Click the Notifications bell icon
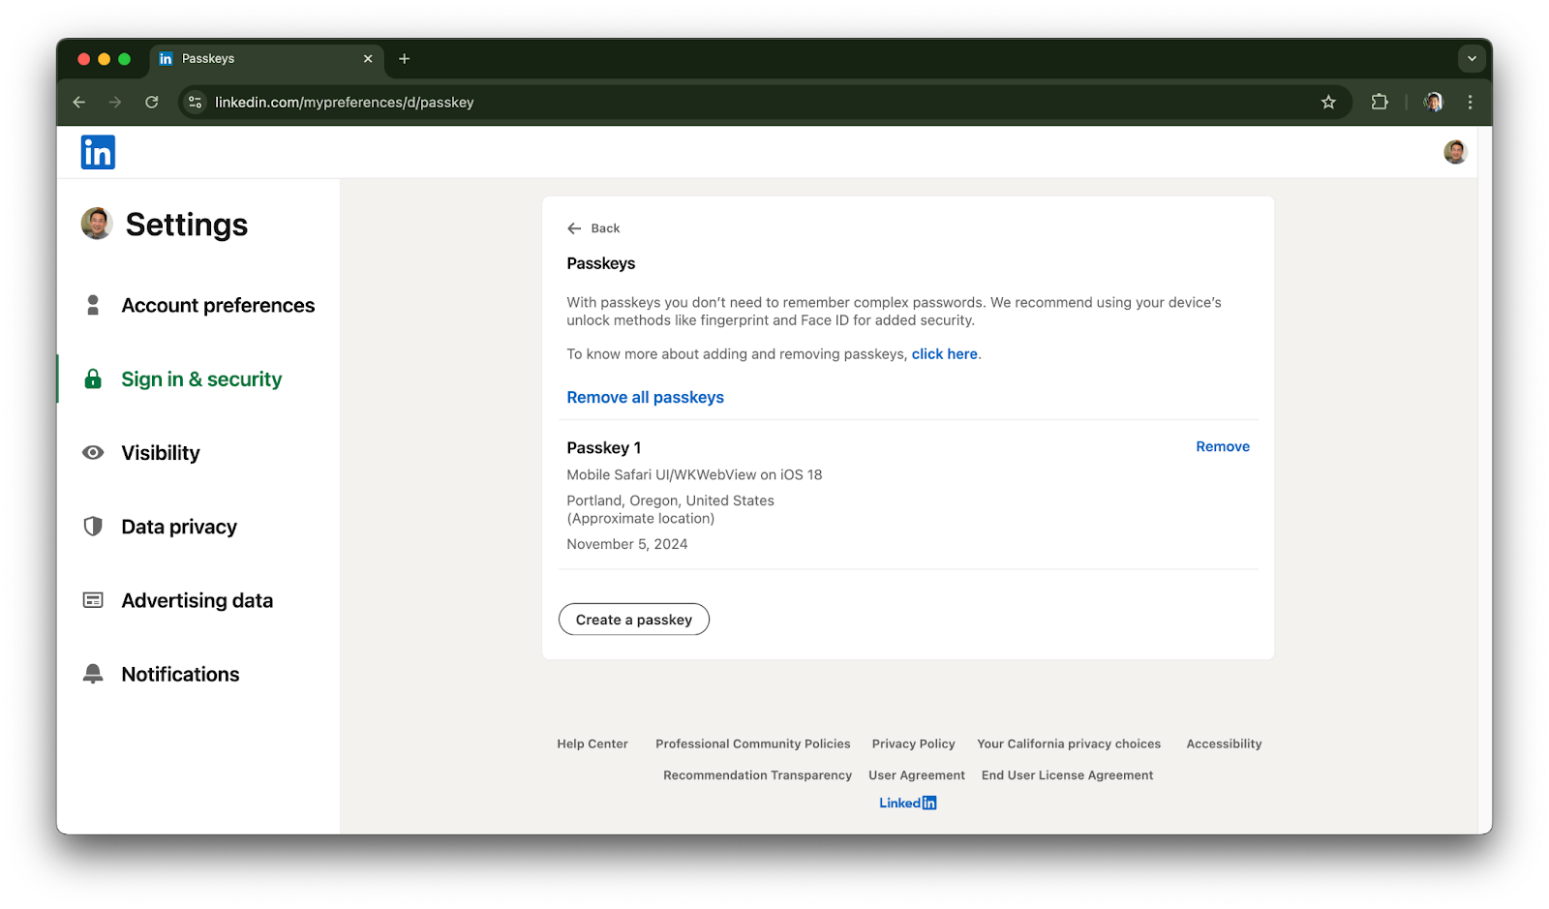Screen dimensions: 1549x909 pyautogui.click(x=93, y=674)
